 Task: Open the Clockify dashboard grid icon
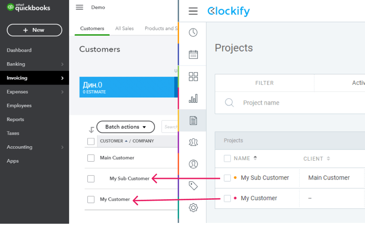pyautogui.click(x=193, y=77)
